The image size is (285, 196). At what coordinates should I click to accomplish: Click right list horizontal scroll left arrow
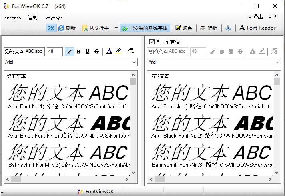tap(151, 180)
